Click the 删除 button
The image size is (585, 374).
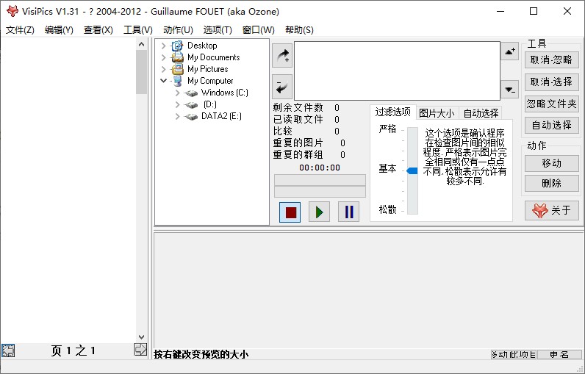pos(551,183)
